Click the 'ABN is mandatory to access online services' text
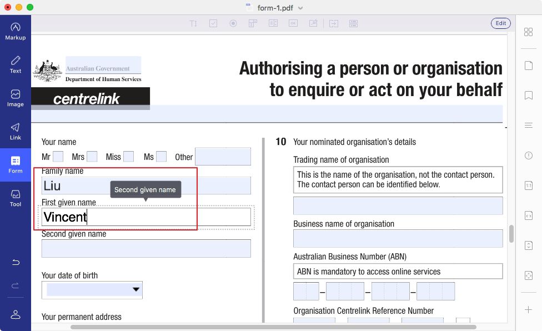Image resolution: width=542 pixels, height=331 pixels. tap(369, 272)
